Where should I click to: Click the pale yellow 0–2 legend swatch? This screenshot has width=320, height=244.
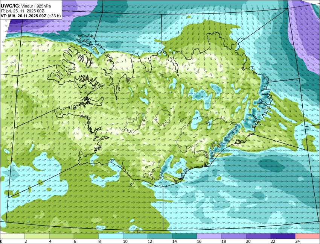click(12, 236)
